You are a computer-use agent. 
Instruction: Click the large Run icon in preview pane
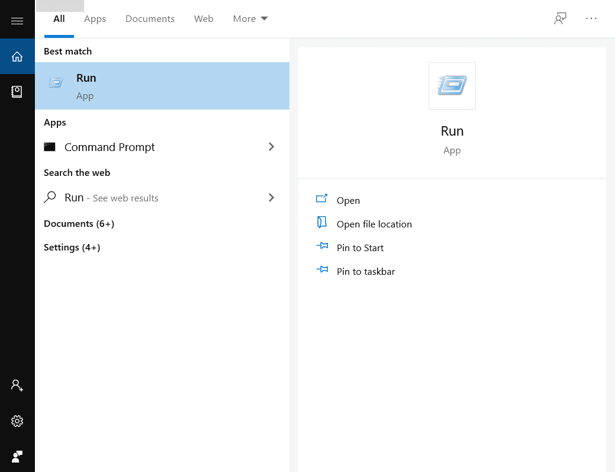point(452,85)
